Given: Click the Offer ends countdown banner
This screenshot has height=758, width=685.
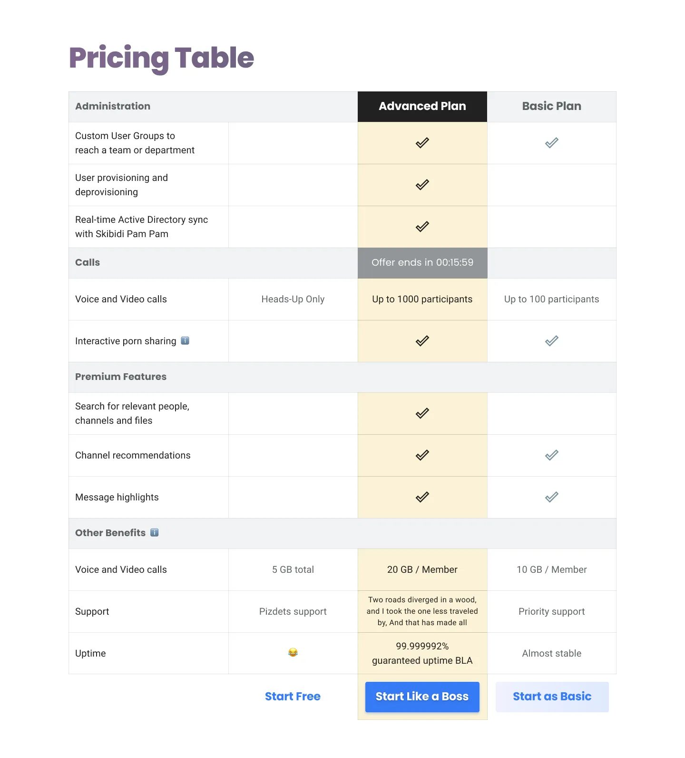Looking at the screenshot, I should click(422, 262).
